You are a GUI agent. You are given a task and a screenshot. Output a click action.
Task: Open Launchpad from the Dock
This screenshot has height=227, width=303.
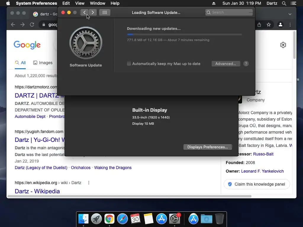coord(96,219)
